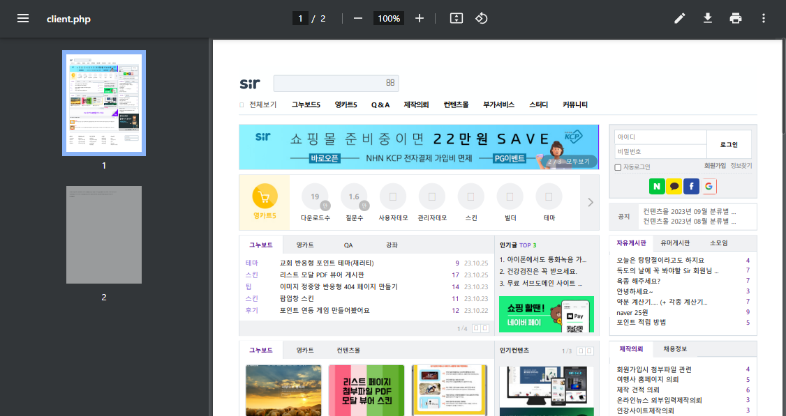This screenshot has height=416, width=786.
Task: Toggle the sidebar hamburger menu
Action: coord(23,19)
